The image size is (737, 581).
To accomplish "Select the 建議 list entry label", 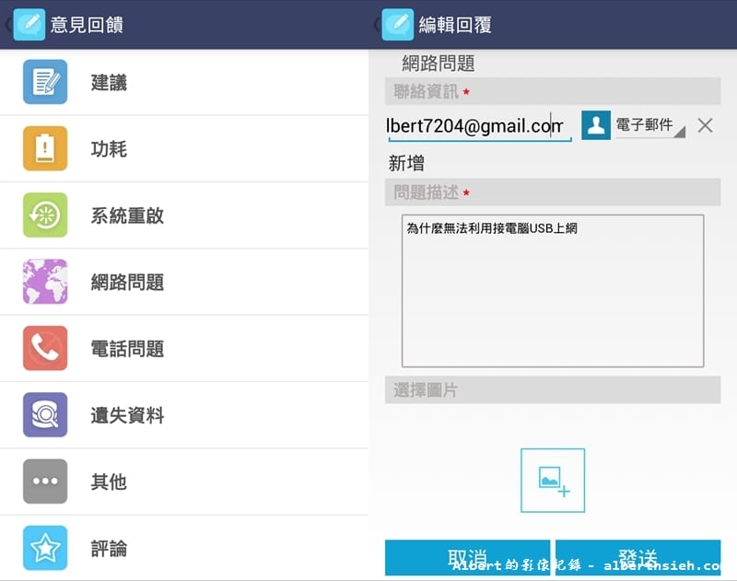I will (109, 83).
